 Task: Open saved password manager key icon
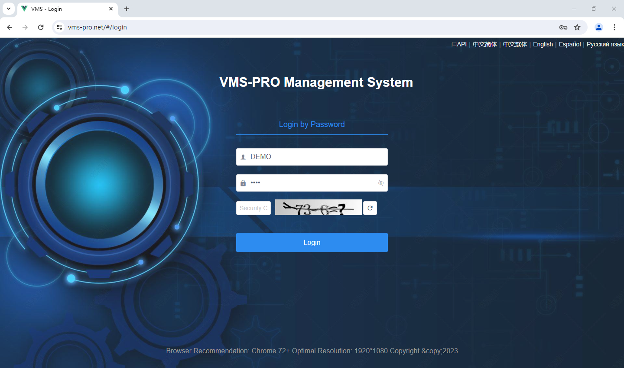[563, 27]
